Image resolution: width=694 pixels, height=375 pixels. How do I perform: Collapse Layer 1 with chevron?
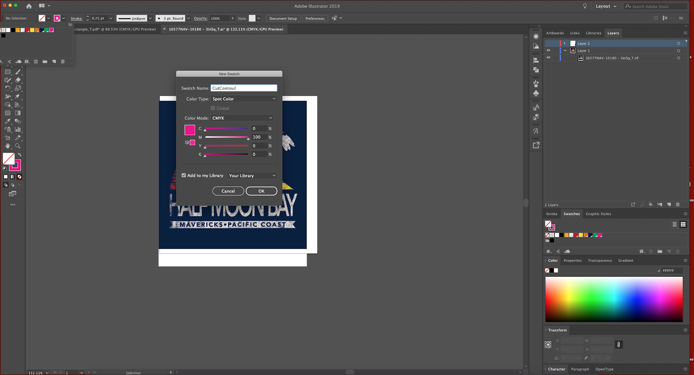565,51
